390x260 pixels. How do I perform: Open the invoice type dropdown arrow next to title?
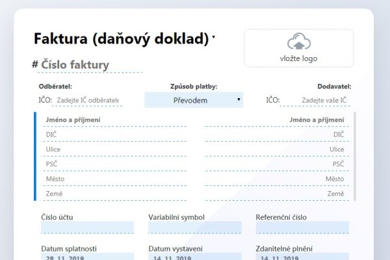click(x=214, y=38)
